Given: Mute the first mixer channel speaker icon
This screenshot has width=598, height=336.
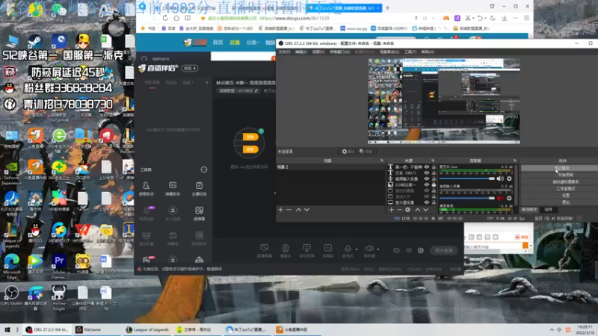Looking at the screenshot, I should click(x=500, y=178).
